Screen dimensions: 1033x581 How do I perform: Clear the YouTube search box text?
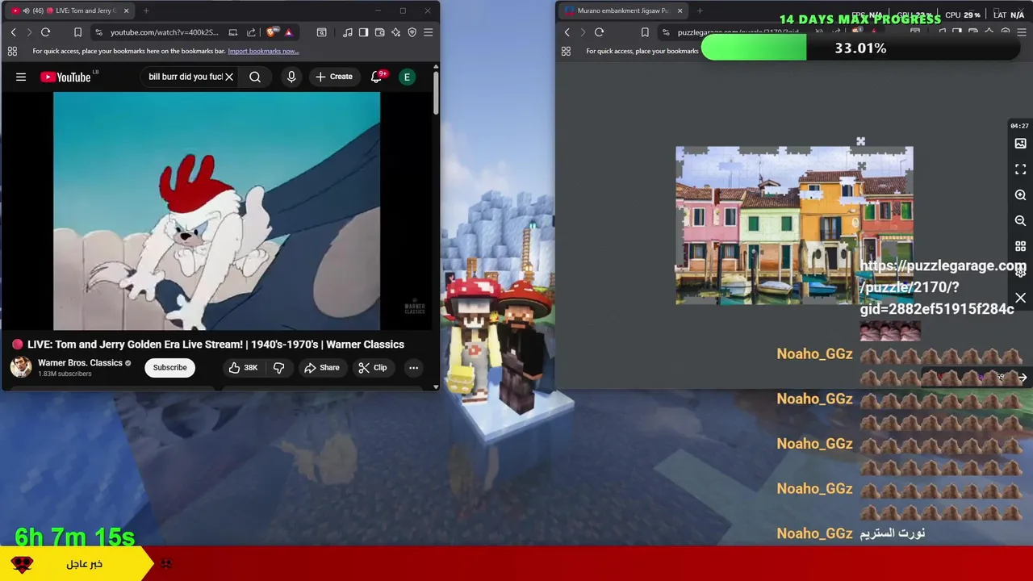[229, 77]
